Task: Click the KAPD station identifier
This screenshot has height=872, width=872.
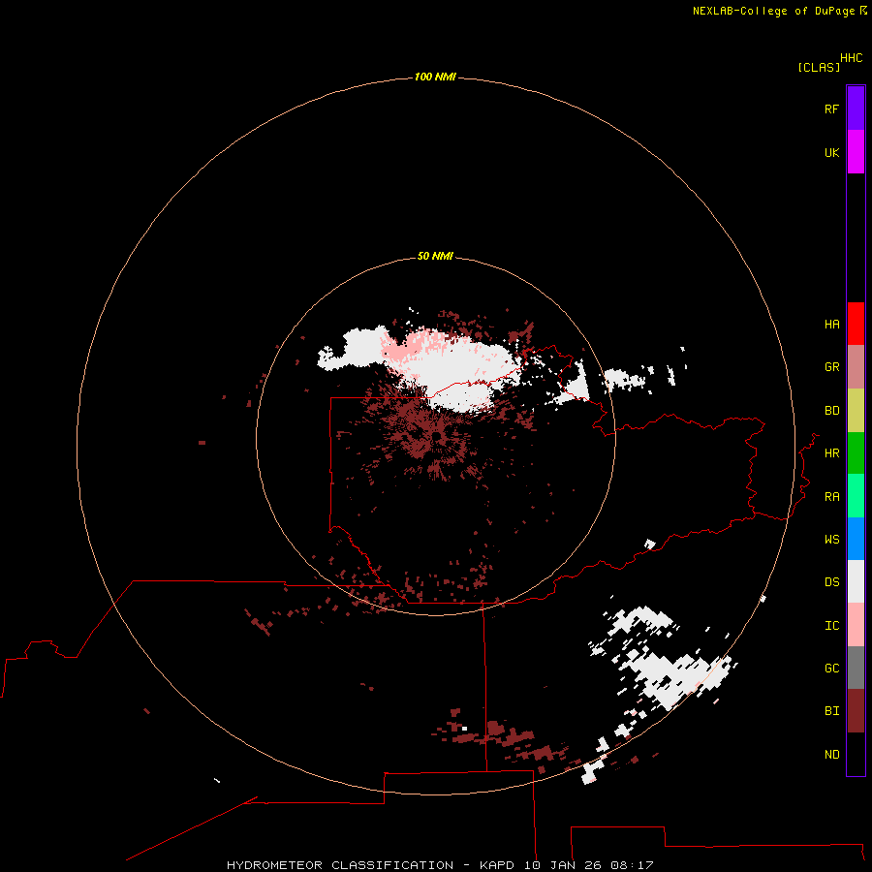Action: click(x=497, y=865)
